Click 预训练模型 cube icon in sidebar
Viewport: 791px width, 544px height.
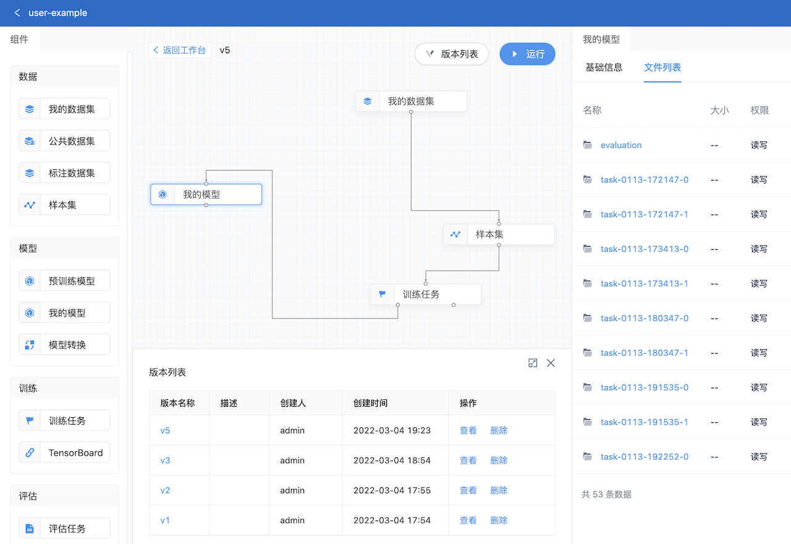point(30,281)
